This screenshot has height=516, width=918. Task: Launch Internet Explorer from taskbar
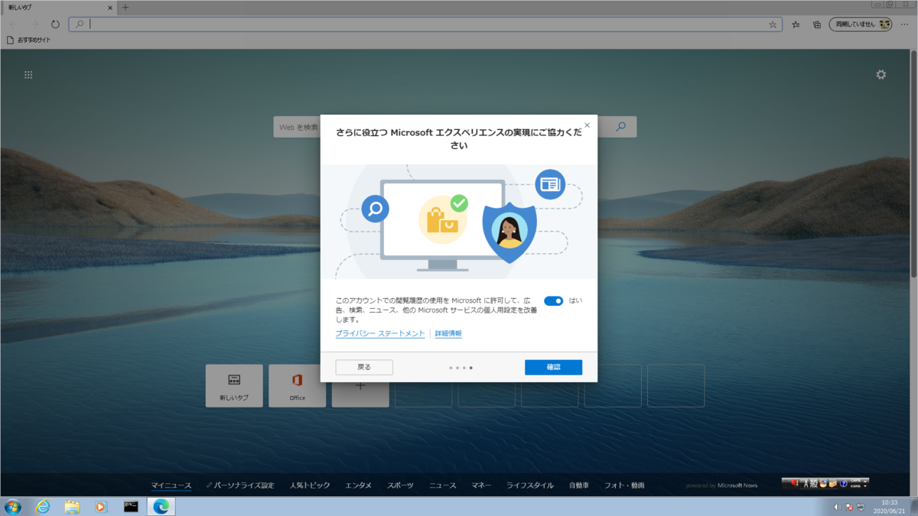[42, 506]
